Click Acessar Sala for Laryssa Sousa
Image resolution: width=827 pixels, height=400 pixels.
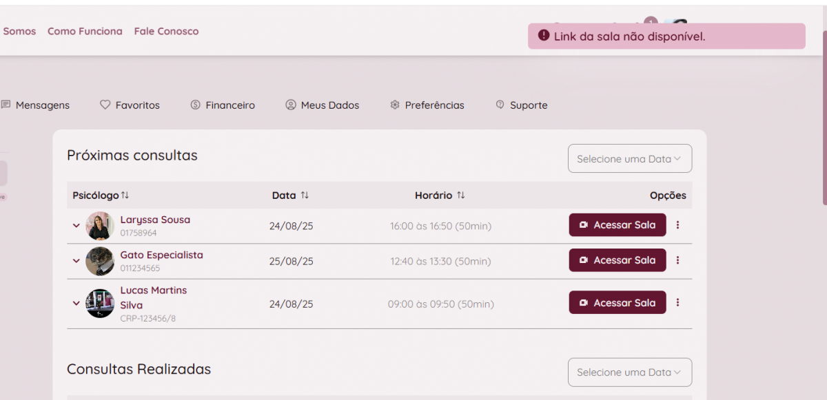click(617, 225)
